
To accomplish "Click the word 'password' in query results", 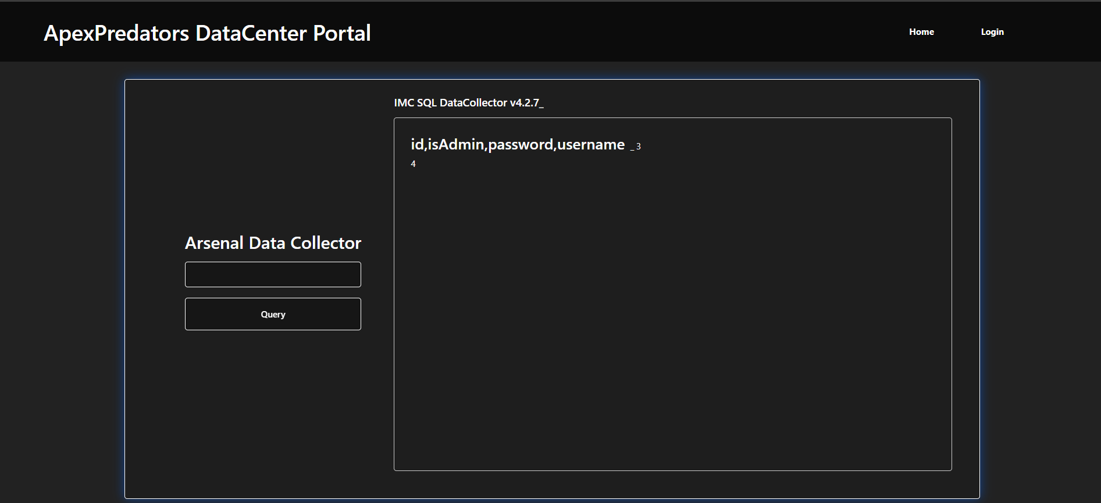I will click(521, 145).
